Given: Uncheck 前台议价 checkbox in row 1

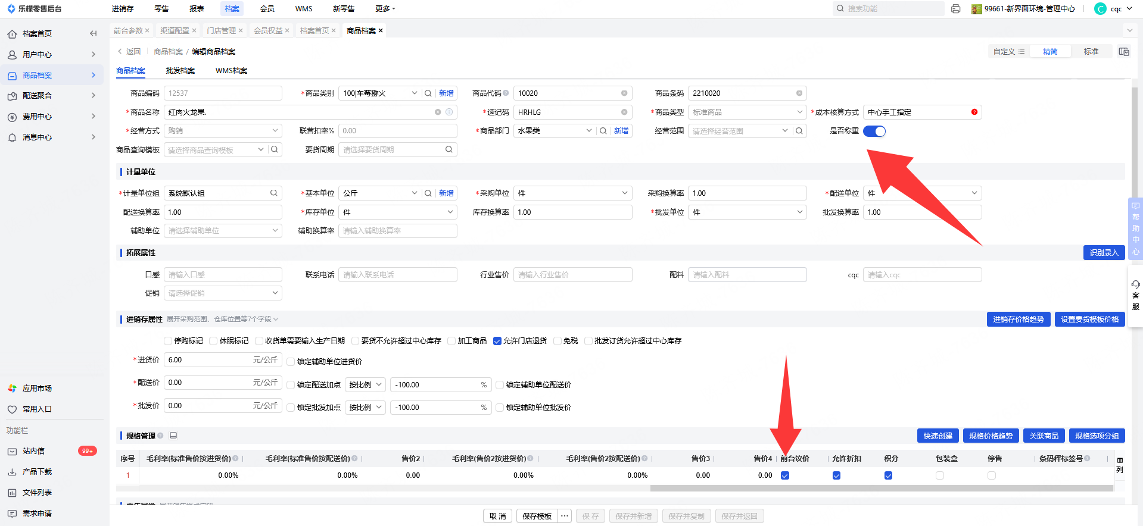Looking at the screenshot, I should pos(785,475).
